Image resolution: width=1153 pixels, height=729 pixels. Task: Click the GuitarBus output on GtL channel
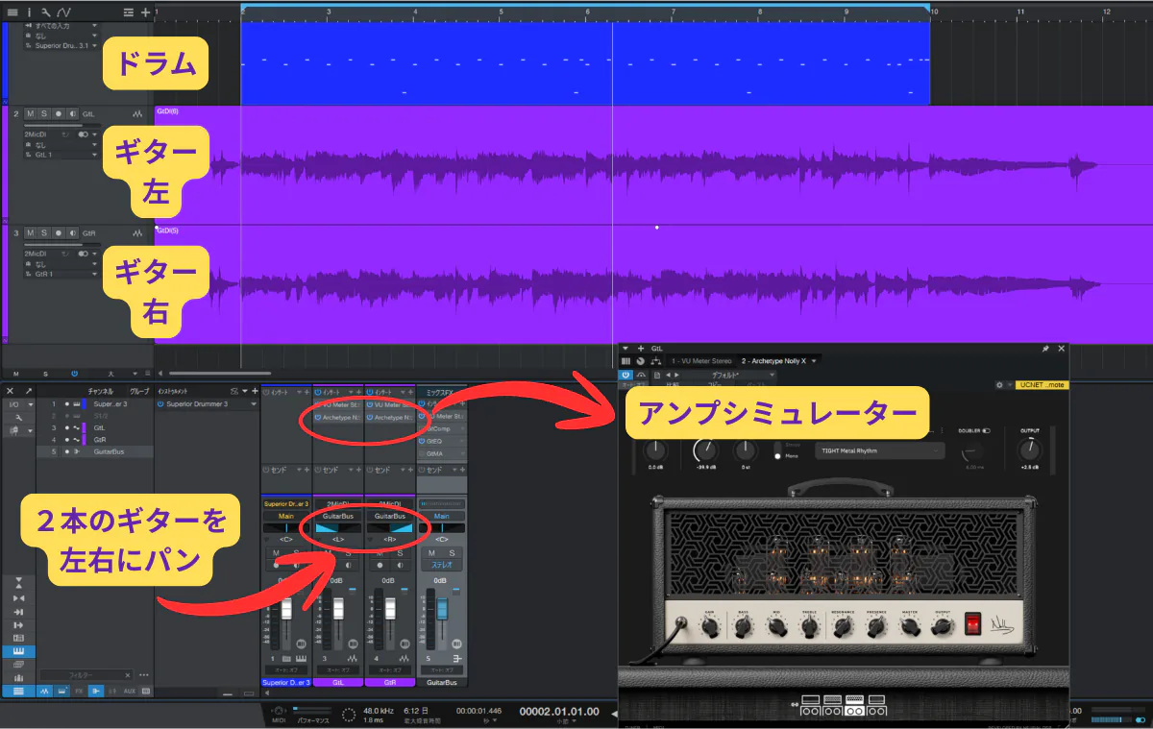click(337, 516)
